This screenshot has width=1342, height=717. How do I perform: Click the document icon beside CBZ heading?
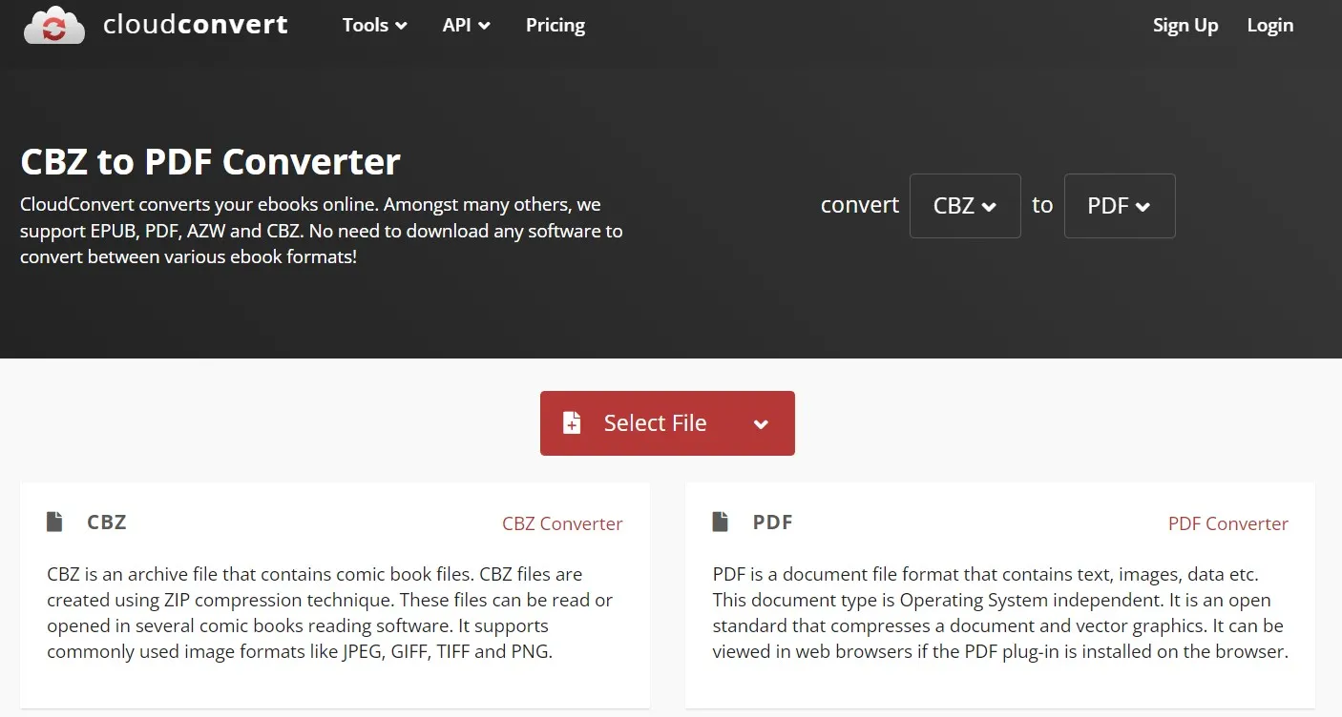pos(54,521)
